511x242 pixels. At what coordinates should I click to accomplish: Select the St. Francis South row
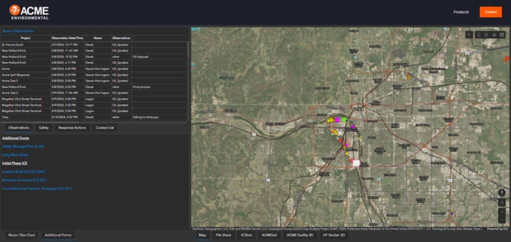(x=94, y=44)
